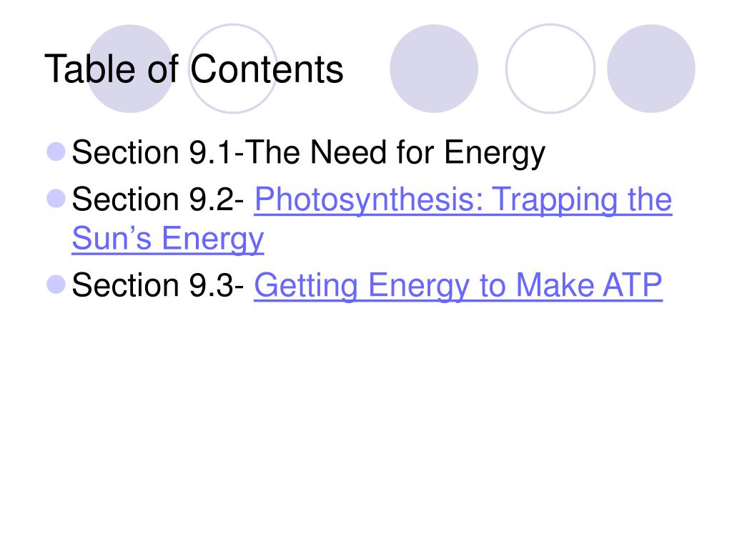This screenshot has width=732, height=549.
Task: Click the empty outlined circle between filled circles
Action: point(550,69)
